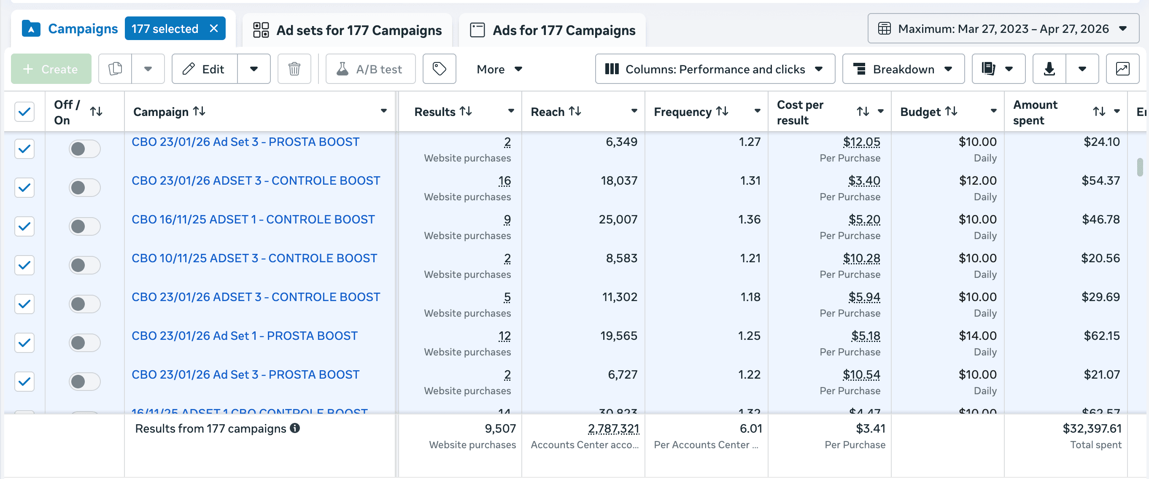Clear the 177 selected campaigns filter
The image size is (1149, 479).
214,28
